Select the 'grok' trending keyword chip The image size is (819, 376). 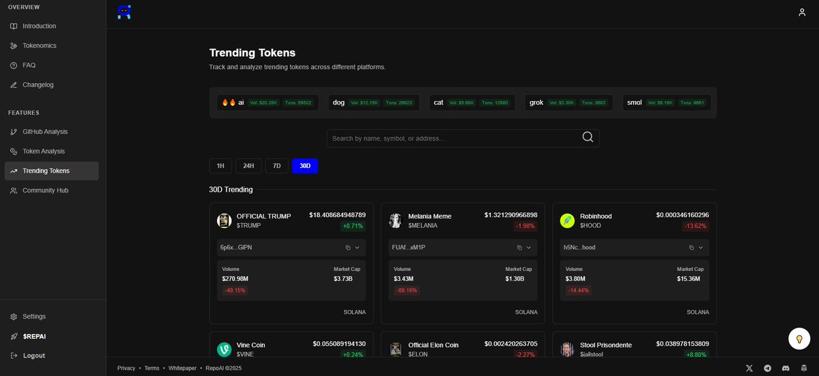[x=568, y=103]
